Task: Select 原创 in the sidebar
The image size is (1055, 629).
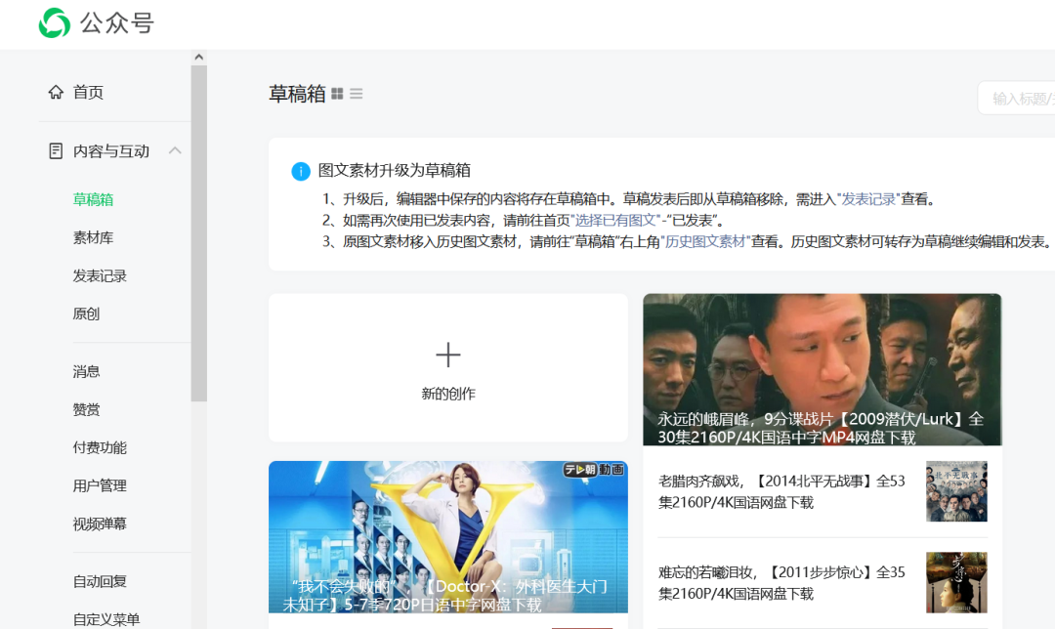Action: (x=84, y=313)
